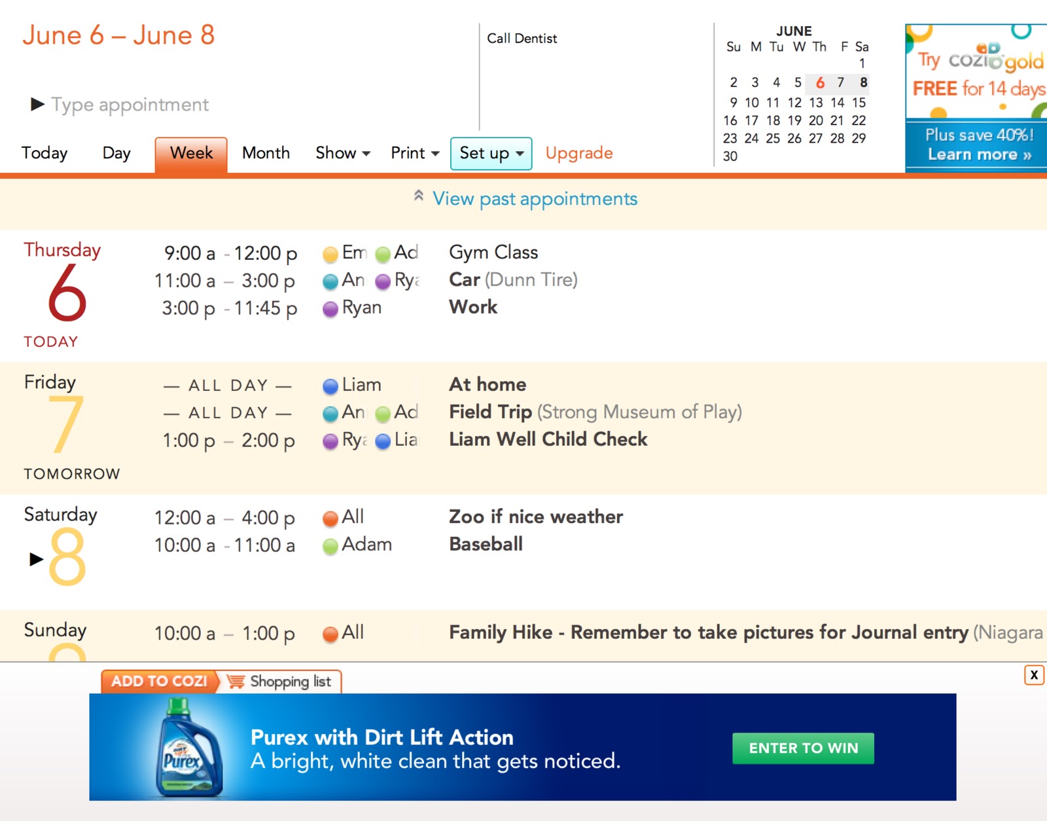The width and height of the screenshot is (1047, 821).
Task: Open the Print dropdown menu
Action: click(415, 153)
